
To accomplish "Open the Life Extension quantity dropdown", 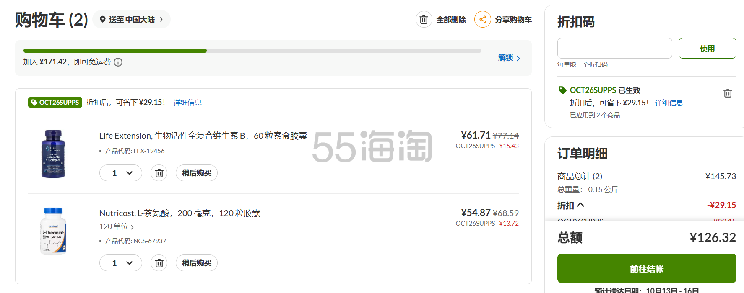I will (x=121, y=173).
